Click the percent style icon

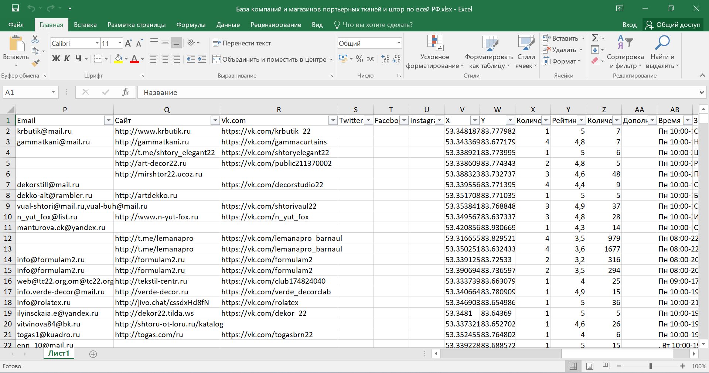(x=359, y=59)
